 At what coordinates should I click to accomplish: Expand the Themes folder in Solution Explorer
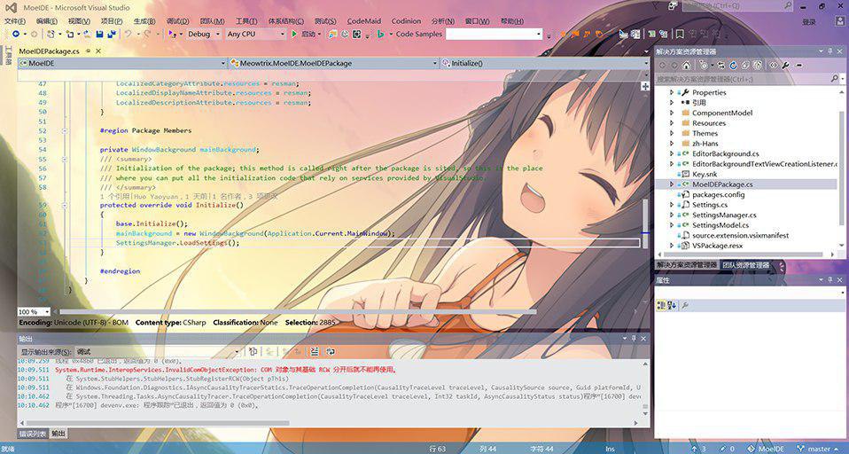coord(672,133)
